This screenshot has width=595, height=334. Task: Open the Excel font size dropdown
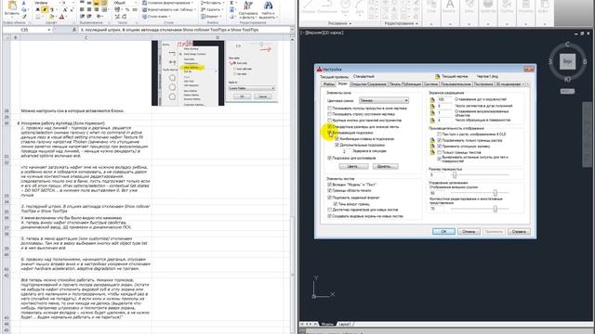coord(73,3)
